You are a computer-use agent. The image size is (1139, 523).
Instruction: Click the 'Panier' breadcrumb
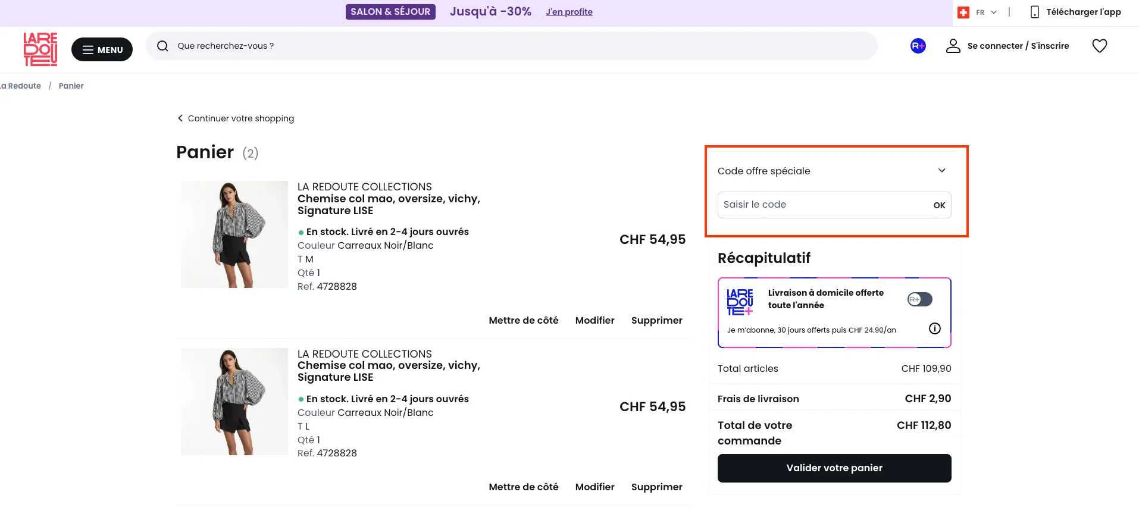71,86
